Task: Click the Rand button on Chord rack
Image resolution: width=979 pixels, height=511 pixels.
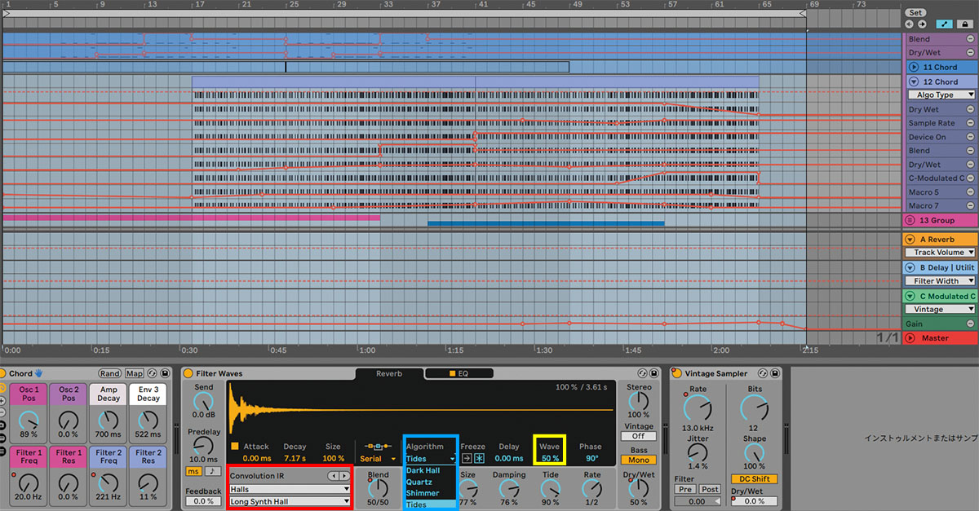Action: click(x=110, y=373)
